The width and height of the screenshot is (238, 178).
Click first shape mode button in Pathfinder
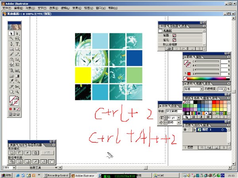point(12,153)
